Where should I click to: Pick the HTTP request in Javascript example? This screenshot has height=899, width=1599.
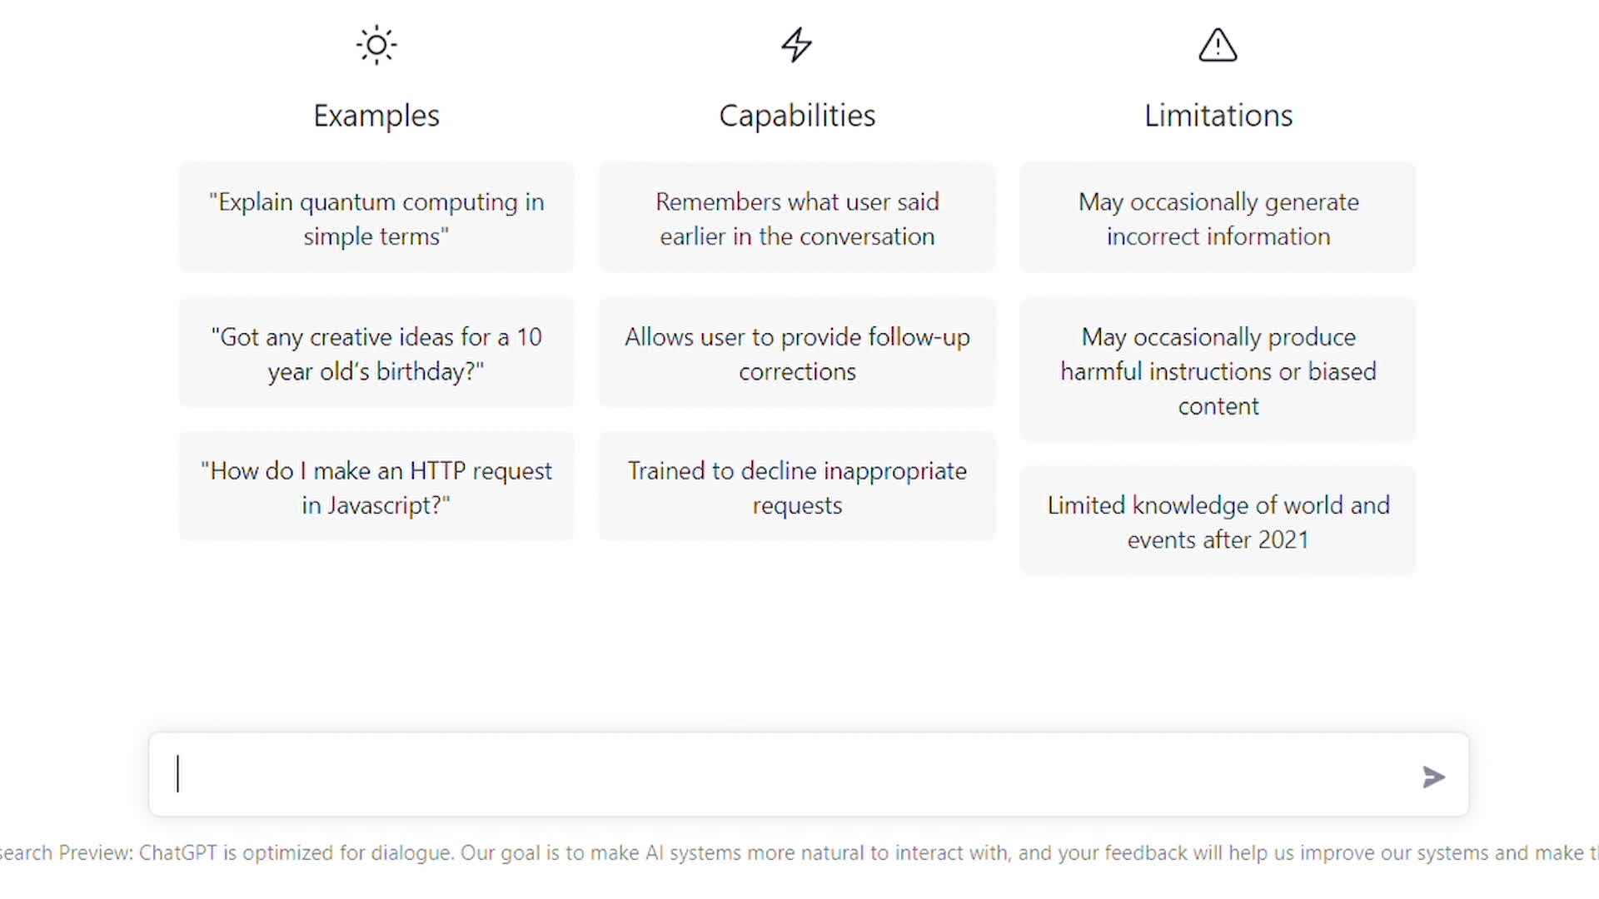[x=376, y=487]
